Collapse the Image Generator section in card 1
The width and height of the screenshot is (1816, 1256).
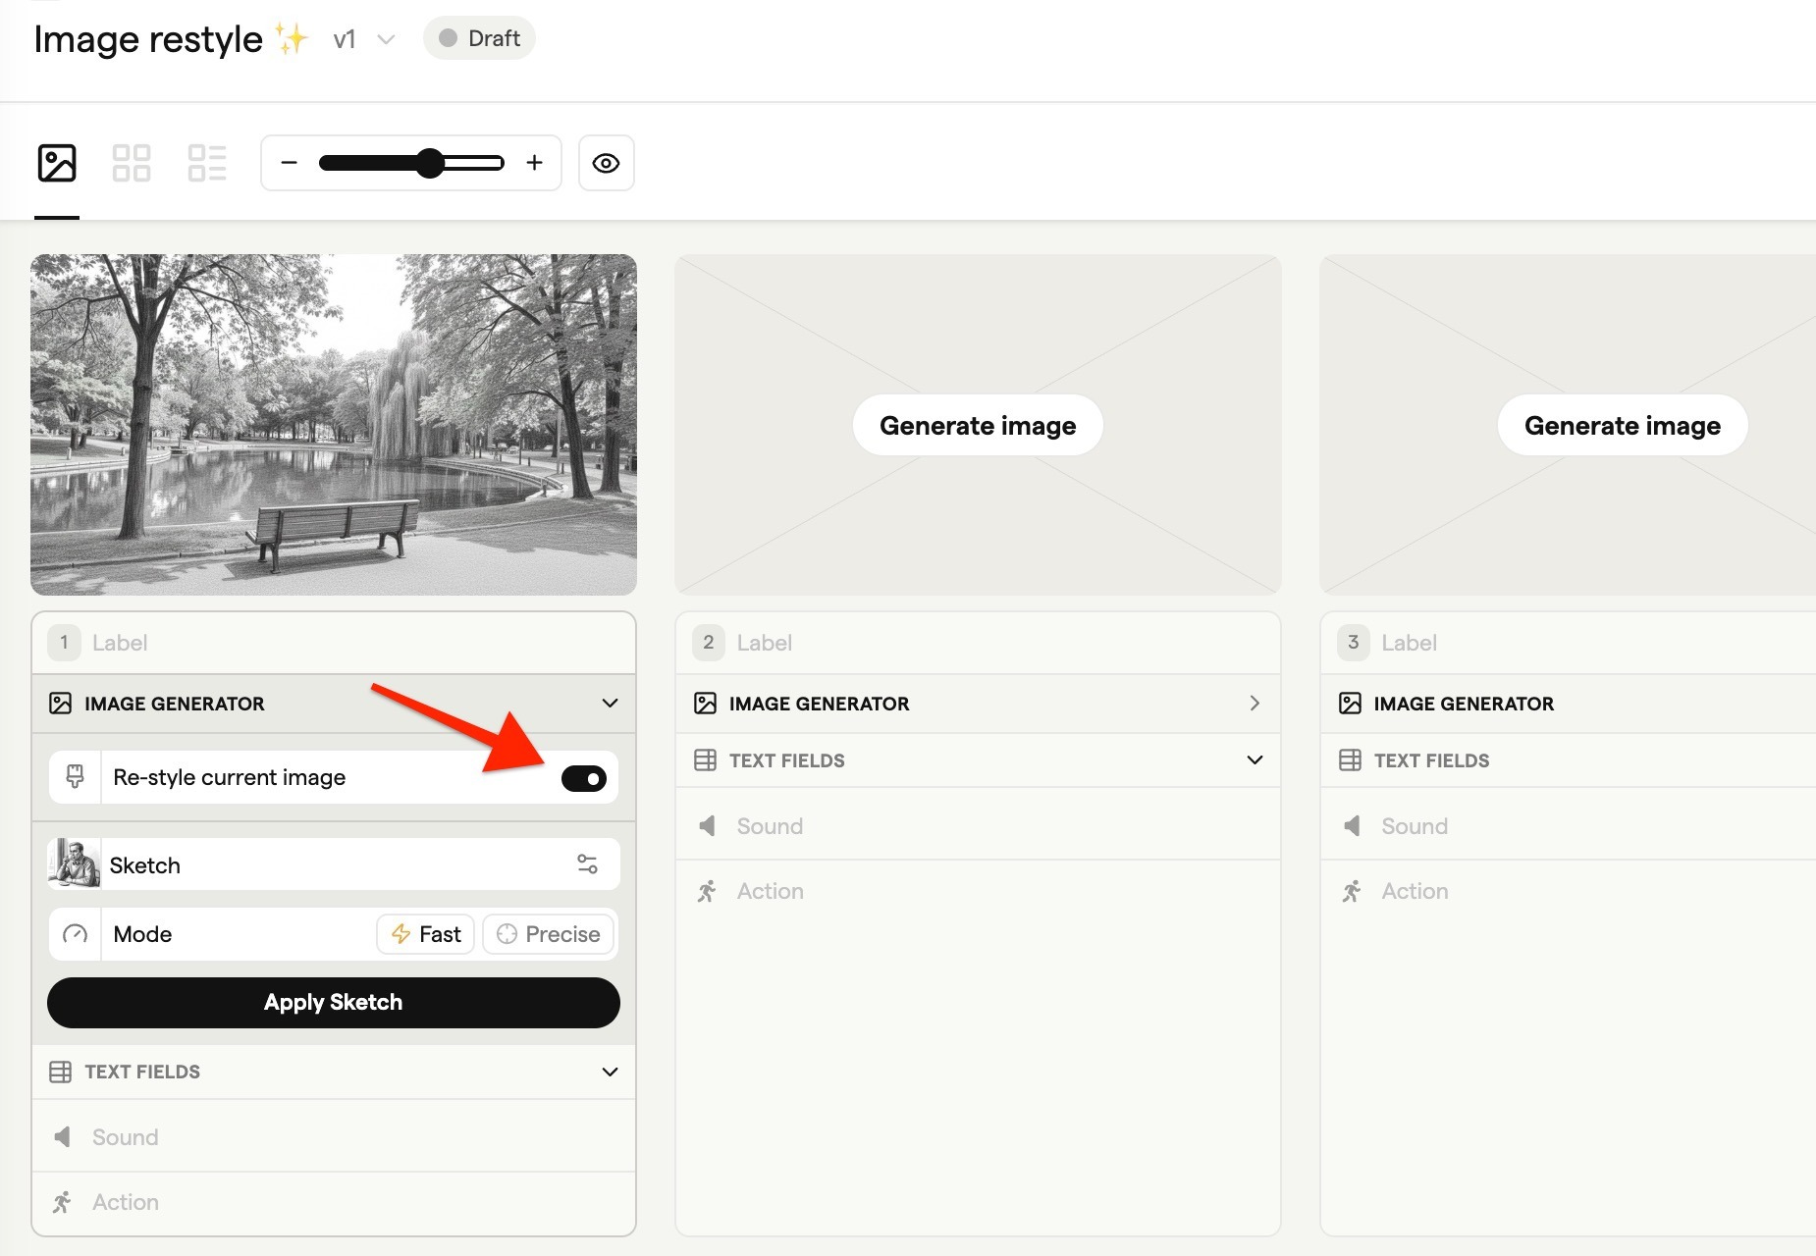(x=610, y=704)
